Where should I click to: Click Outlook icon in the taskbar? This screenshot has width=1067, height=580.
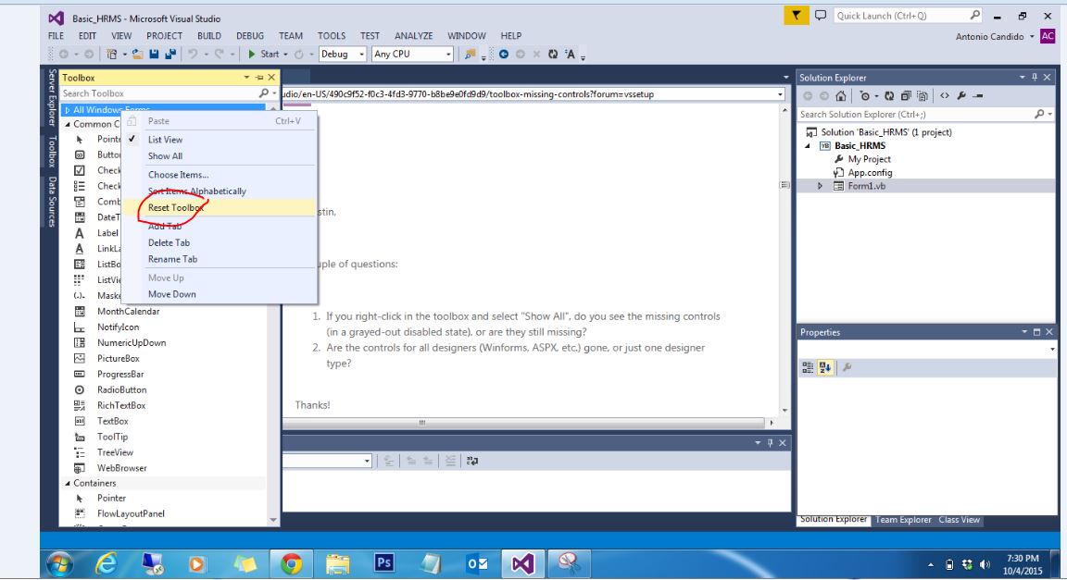click(477, 563)
